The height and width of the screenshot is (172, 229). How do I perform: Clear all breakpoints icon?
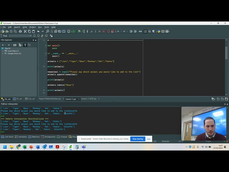(x=113, y=32)
